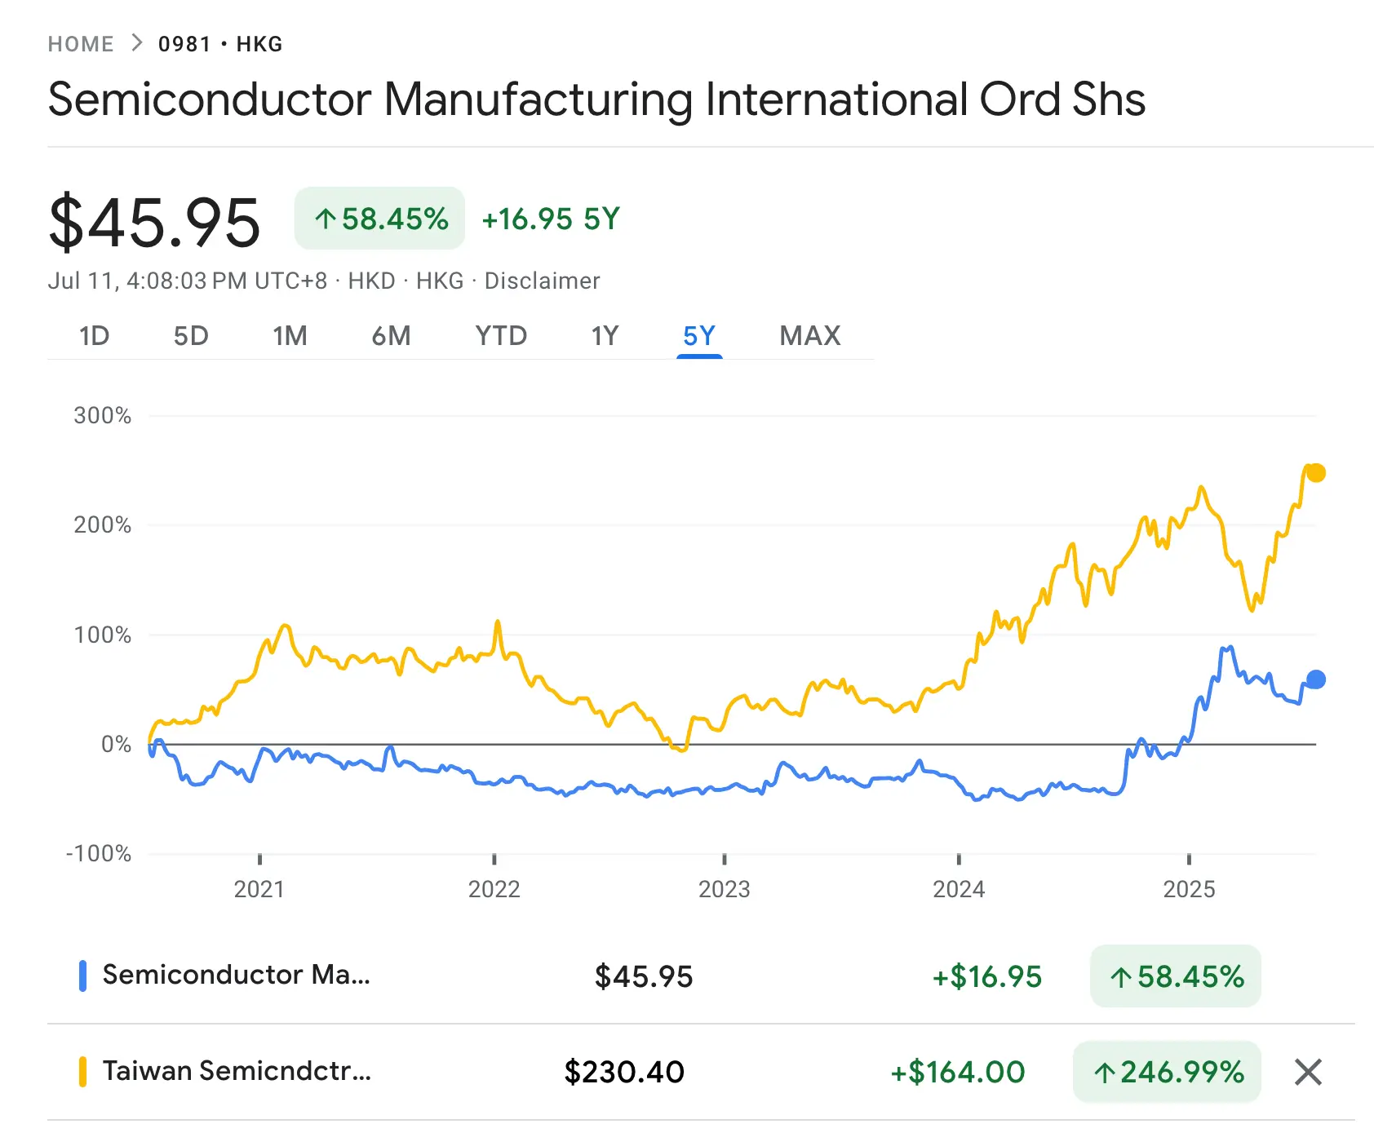
Task: Select the 1D time range tab
Action: [95, 335]
